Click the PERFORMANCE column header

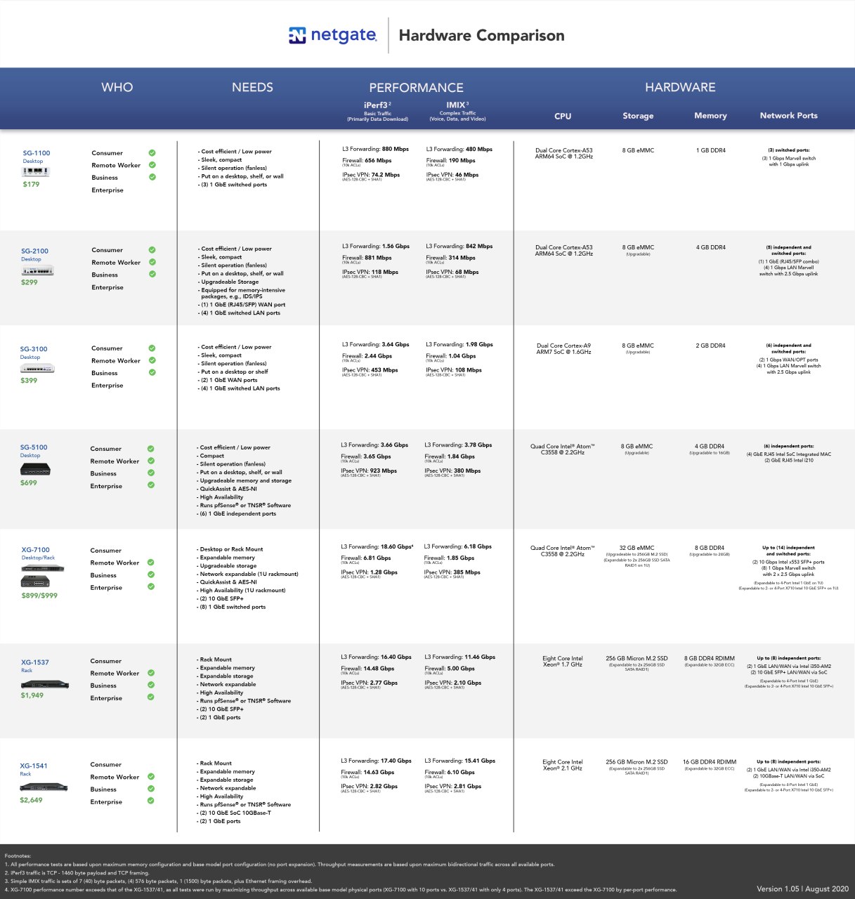tap(416, 88)
